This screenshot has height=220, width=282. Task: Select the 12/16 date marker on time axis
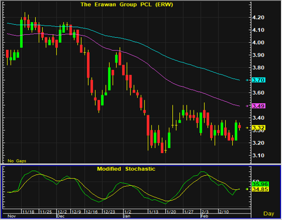coord(92,212)
